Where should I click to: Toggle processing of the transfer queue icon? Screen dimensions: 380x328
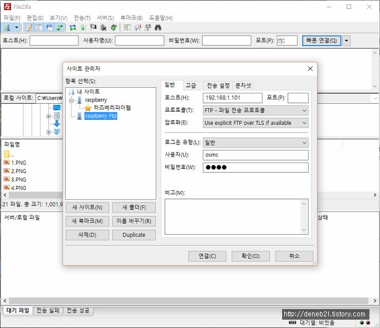[83, 28]
